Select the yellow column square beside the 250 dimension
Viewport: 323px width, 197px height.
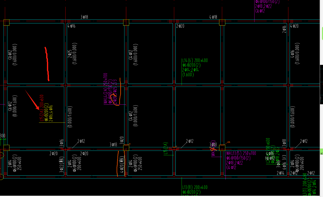click(x=222, y=147)
